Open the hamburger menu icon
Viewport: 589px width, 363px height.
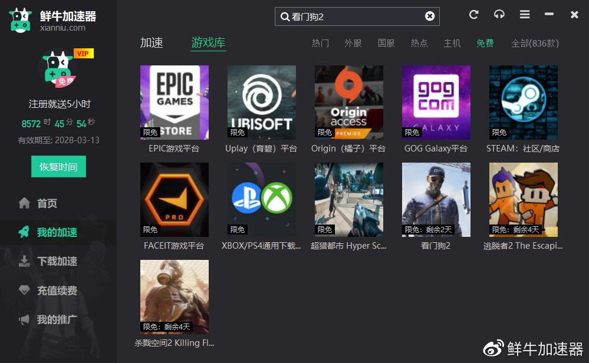click(524, 15)
